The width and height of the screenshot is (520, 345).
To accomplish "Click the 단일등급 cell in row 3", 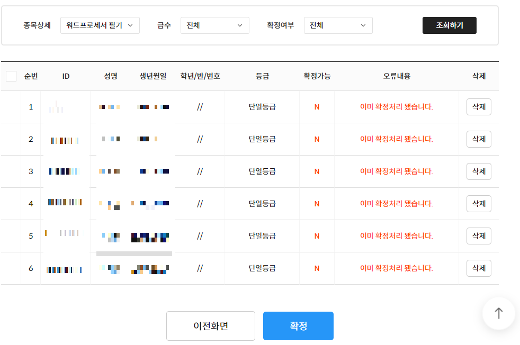I will point(262,171).
